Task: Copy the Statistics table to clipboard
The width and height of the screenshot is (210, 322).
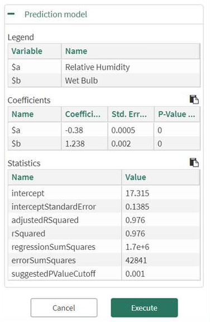Action: point(194,163)
